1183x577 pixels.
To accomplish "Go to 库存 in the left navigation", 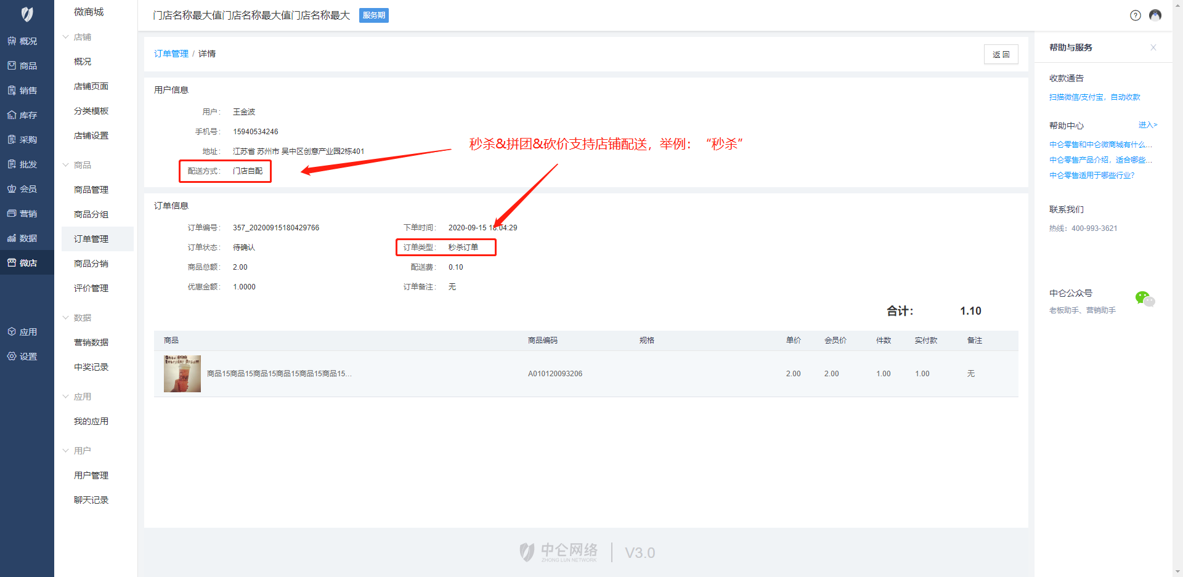I will 22,115.
